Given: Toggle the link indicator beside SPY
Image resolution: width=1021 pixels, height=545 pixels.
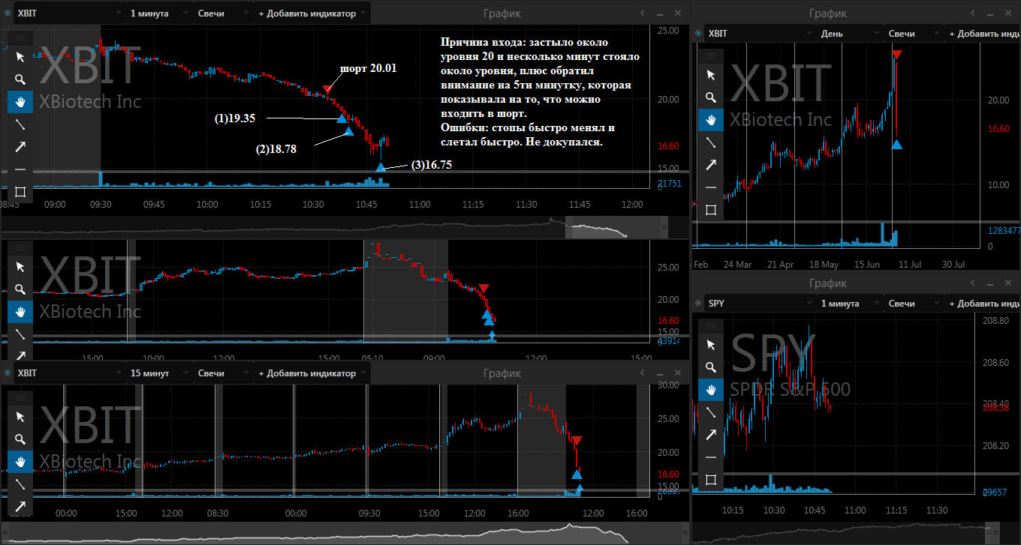Looking at the screenshot, I should click(x=698, y=304).
